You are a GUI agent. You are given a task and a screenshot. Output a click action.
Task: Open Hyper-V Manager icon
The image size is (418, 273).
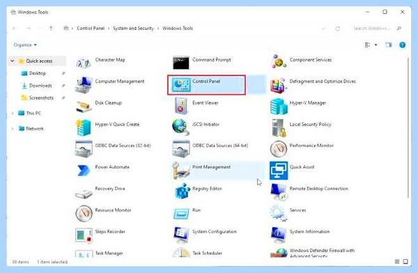(279, 106)
